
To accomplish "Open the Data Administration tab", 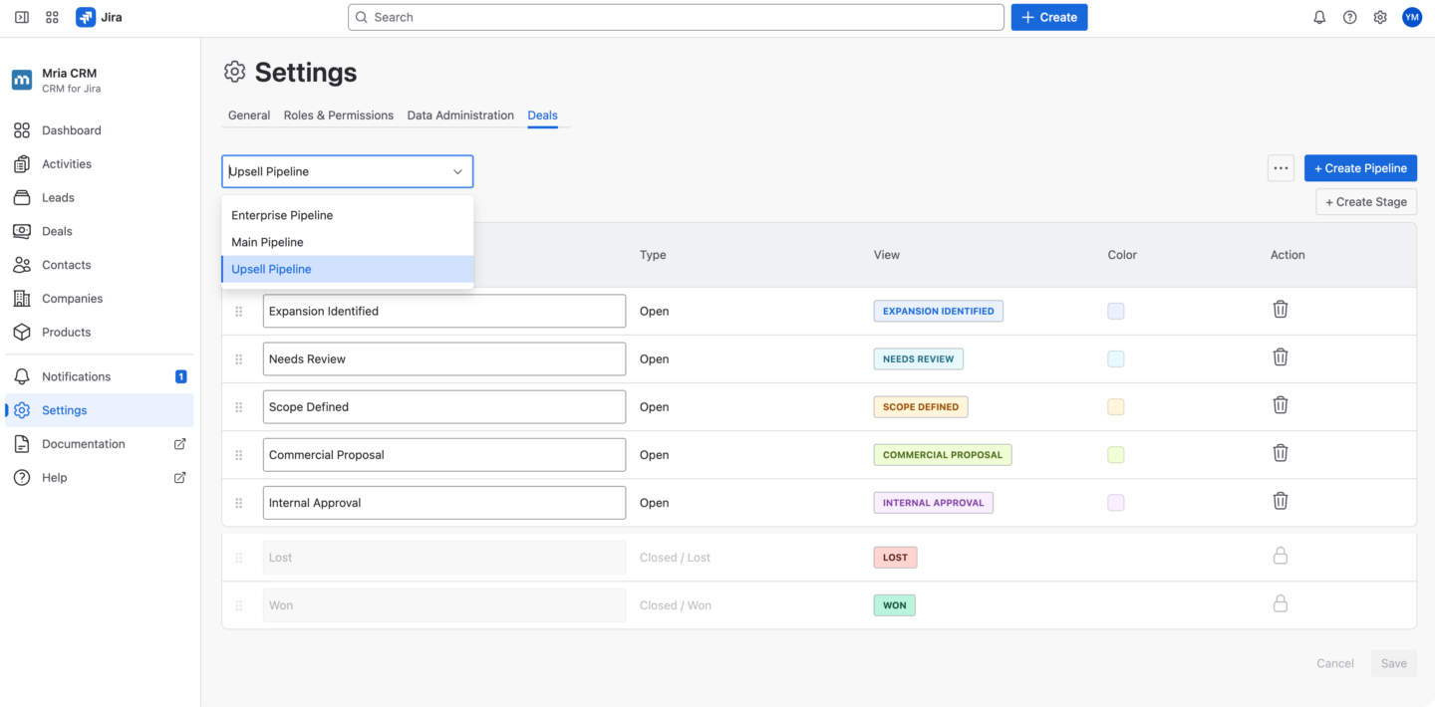I will (x=460, y=115).
